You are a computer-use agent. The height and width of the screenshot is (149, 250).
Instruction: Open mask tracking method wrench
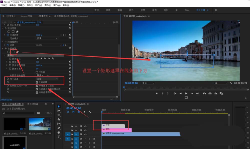coord(53,58)
